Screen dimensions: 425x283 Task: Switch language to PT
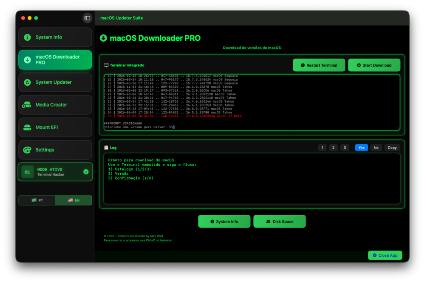(37, 200)
